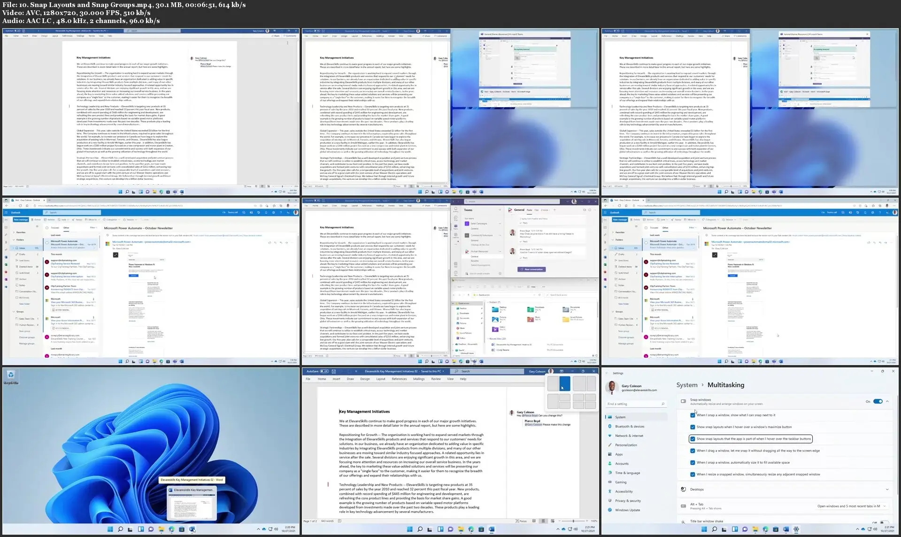Open Personalization settings
The width and height of the screenshot is (901, 537).
(636, 445)
